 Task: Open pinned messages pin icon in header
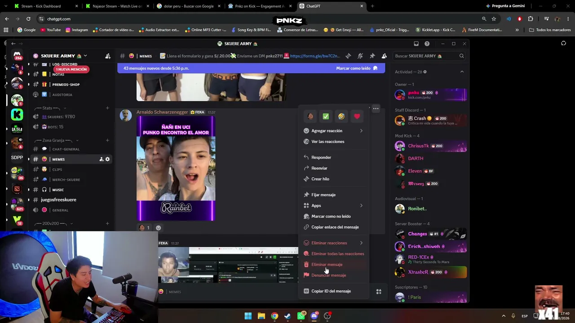click(x=372, y=56)
